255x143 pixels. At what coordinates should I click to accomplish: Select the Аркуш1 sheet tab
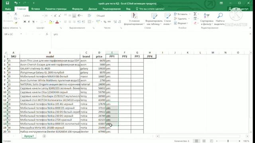point(29,136)
